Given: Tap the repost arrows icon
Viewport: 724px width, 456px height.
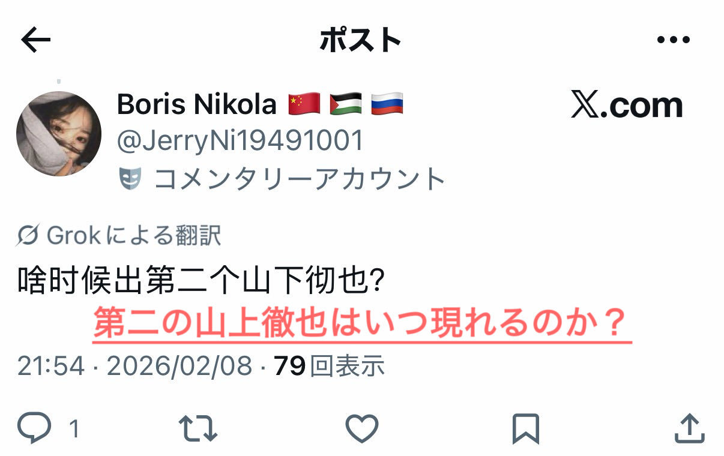Looking at the screenshot, I should coord(198,428).
